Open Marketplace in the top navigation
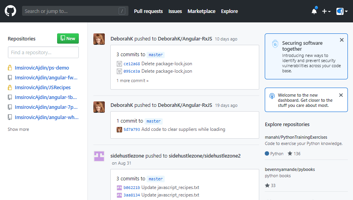The image size is (353, 200). tap(201, 11)
